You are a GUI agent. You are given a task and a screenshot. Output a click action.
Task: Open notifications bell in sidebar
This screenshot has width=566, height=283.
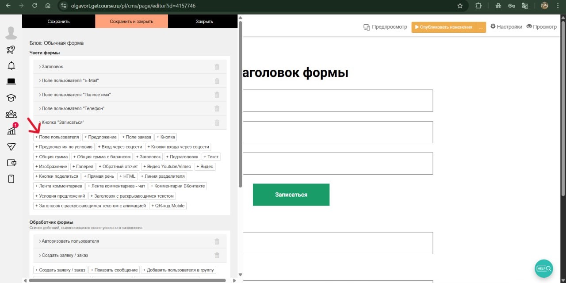(11, 66)
